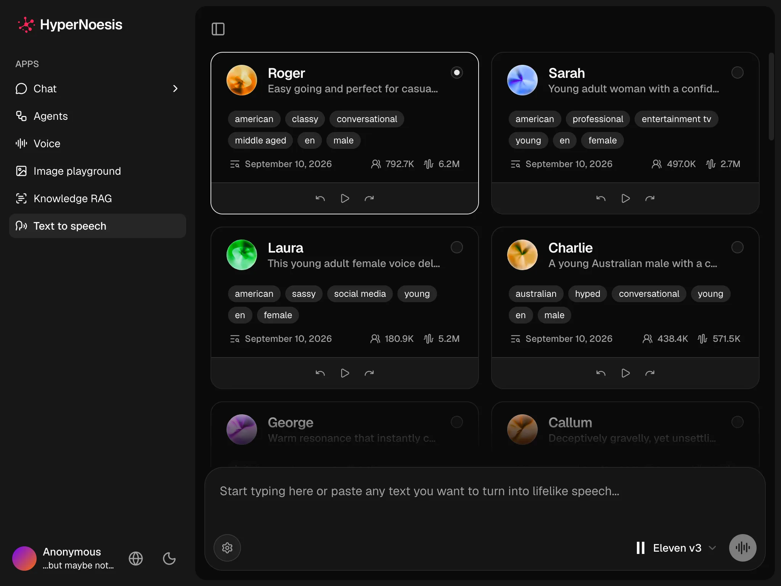Click George's avatar thumbnail
Image resolution: width=781 pixels, height=586 pixels.
coord(242,430)
